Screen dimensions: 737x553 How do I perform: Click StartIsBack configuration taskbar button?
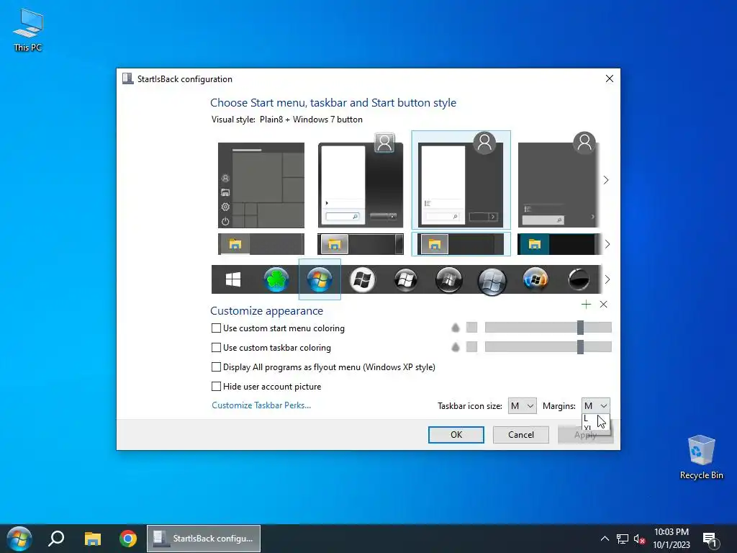click(204, 539)
